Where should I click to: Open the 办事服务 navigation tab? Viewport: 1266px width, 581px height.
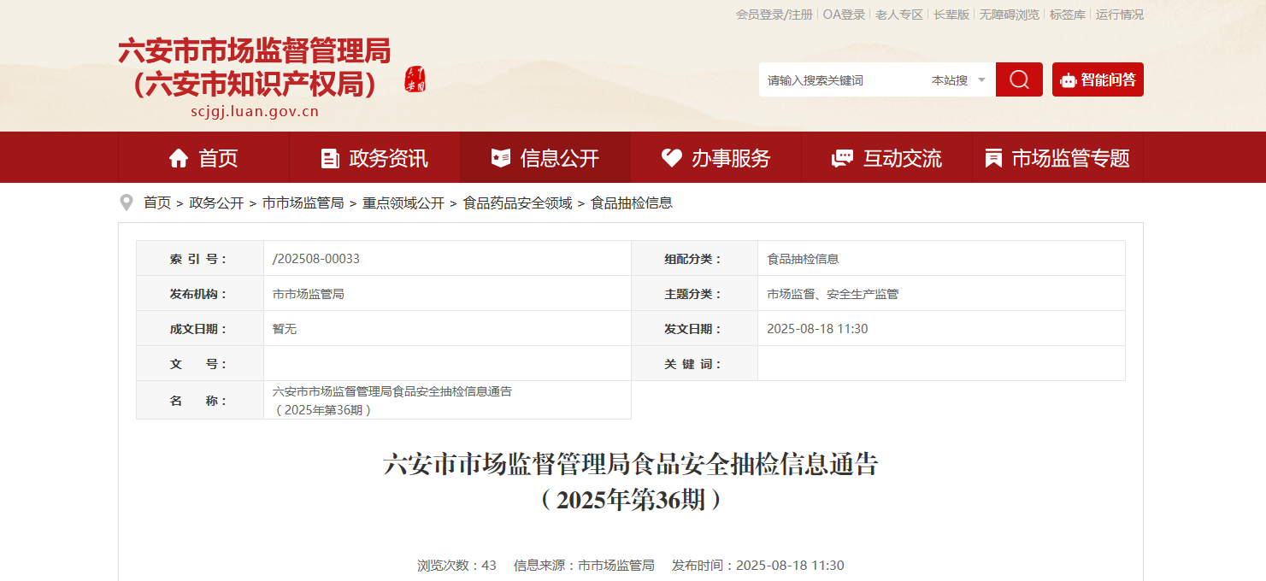click(716, 157)
